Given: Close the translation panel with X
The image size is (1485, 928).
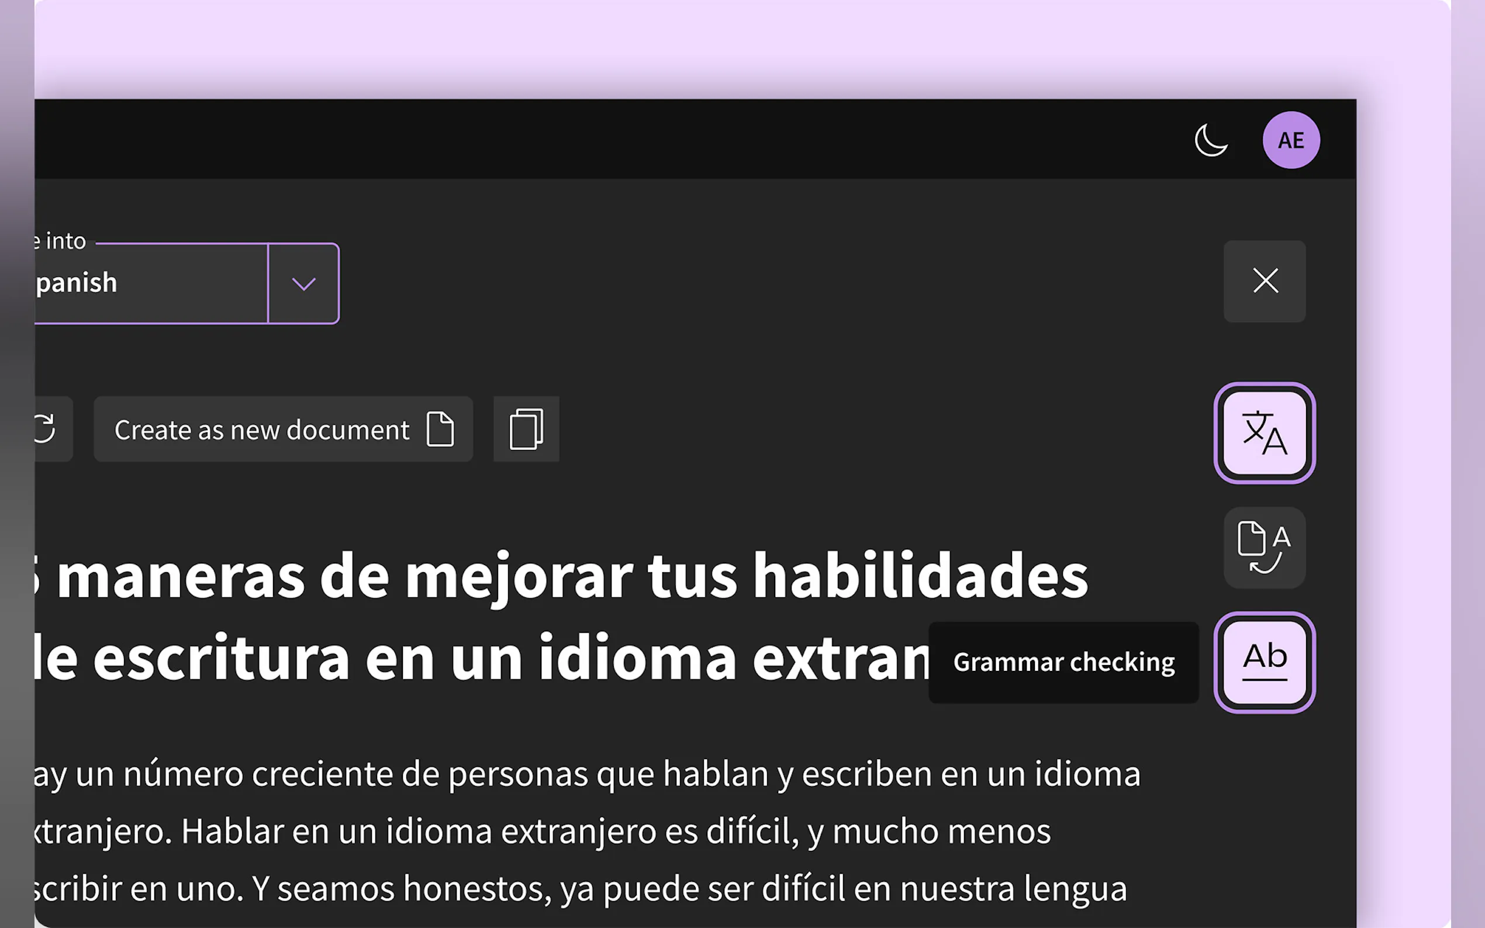Looking at the screenshot, I should 1265,281.
